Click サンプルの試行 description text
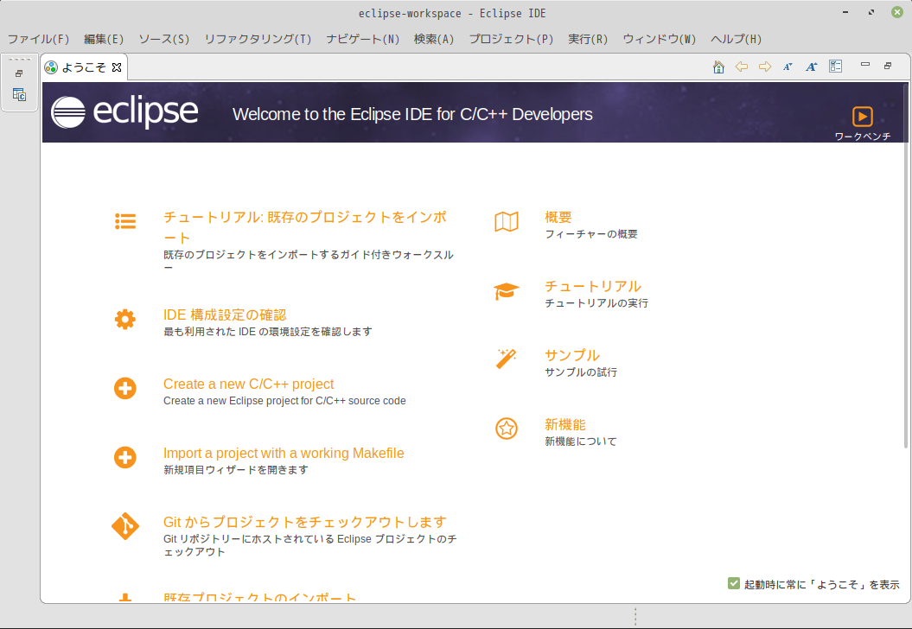Viewport: 912px width, 629px height. (580, 372)
